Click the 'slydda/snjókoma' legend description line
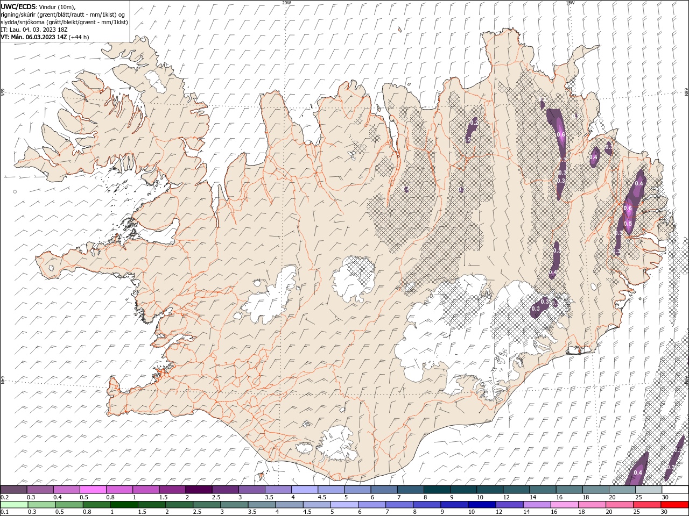 65,22
